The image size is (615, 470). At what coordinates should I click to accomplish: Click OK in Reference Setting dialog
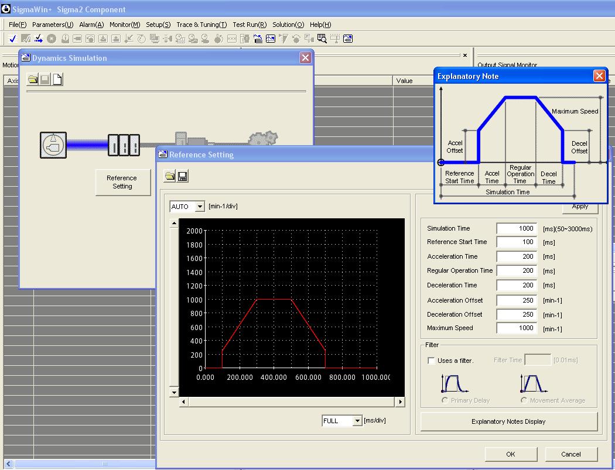pos(510,454)
